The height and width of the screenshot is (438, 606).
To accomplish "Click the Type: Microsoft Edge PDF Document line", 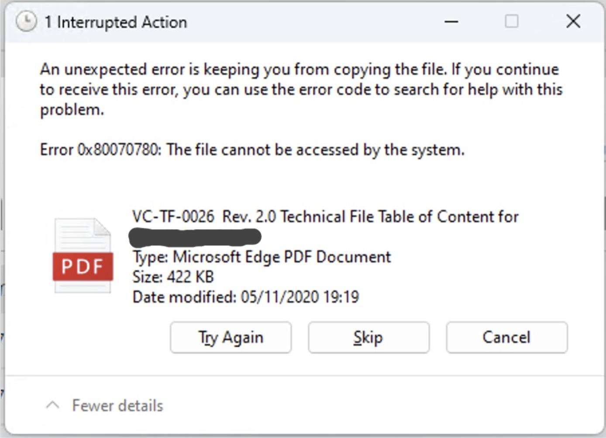I will 262,257.
